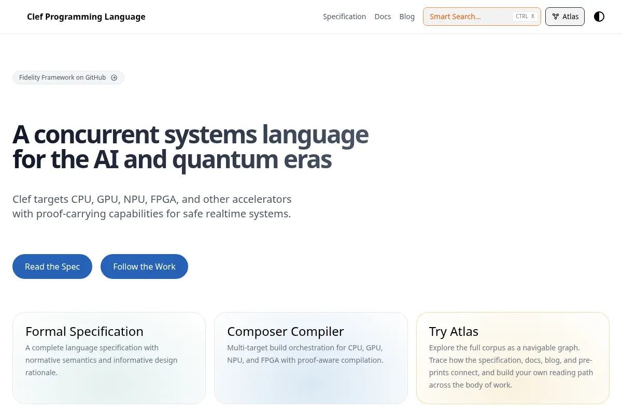Focus the Smart Search input field

tap(482, 17)
